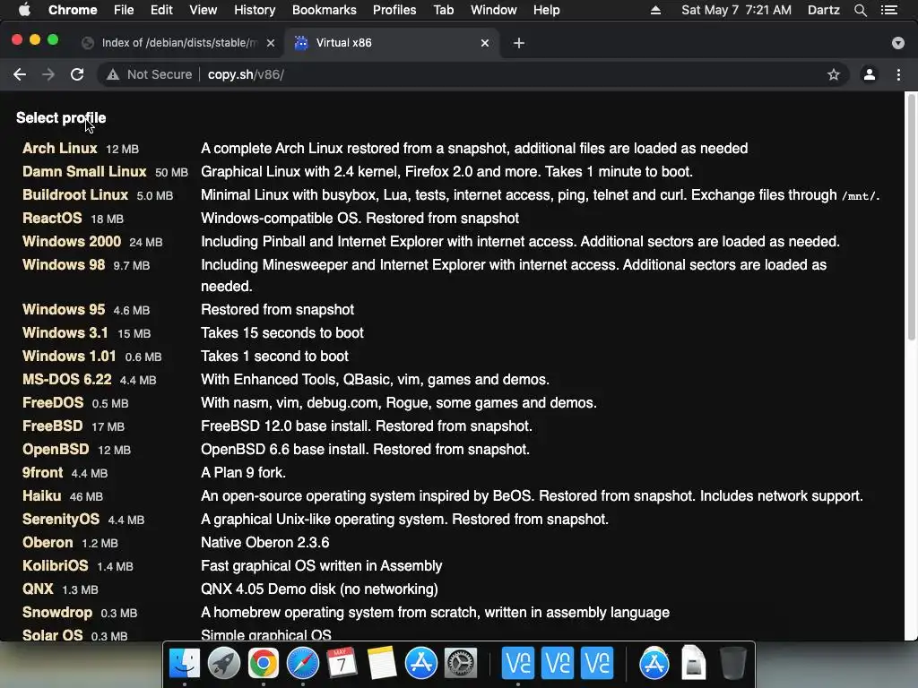The height and width of the screenshot is (688, 918).
Task: Close the Index of /debian tab
Action: coord(271,43)
